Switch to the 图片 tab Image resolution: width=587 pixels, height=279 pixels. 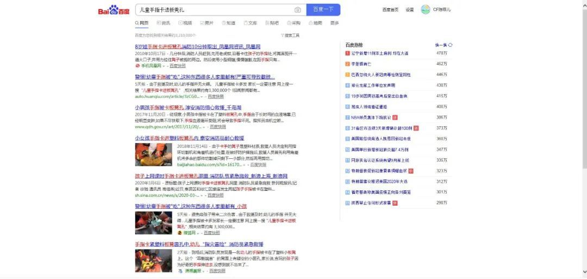click(207, 23)
